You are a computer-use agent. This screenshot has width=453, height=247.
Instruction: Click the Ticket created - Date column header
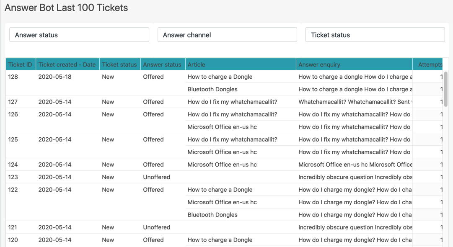click(67, 64)
